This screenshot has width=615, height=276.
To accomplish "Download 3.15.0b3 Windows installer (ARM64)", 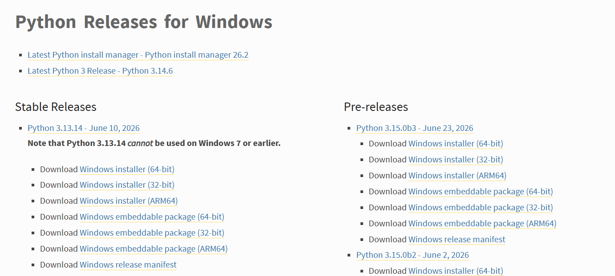I will click(457, 176).
